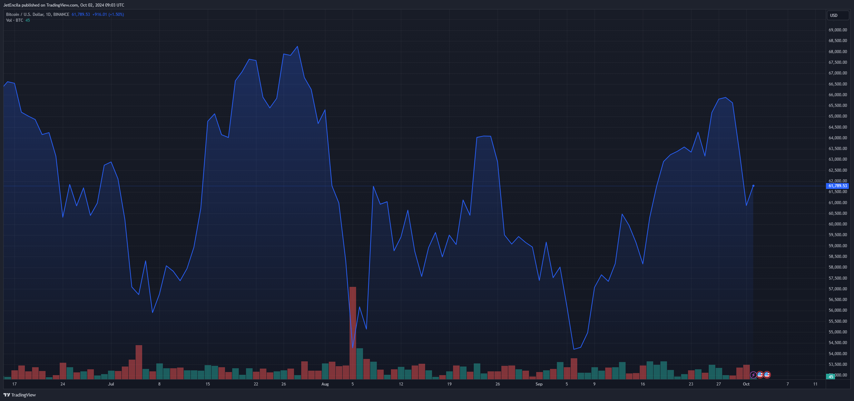Click the +916.01 (+1.50%) change value
The height and width of the screenshot is (401, 854).
tap(108, 14)
